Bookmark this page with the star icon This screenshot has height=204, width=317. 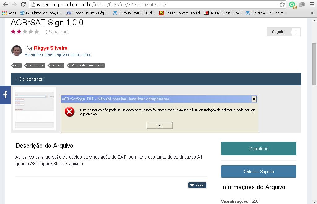pyautogui.click(x=282, y=4)
